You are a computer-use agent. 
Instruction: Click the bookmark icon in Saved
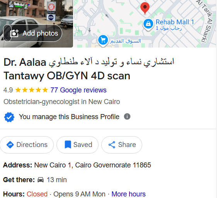68,145
